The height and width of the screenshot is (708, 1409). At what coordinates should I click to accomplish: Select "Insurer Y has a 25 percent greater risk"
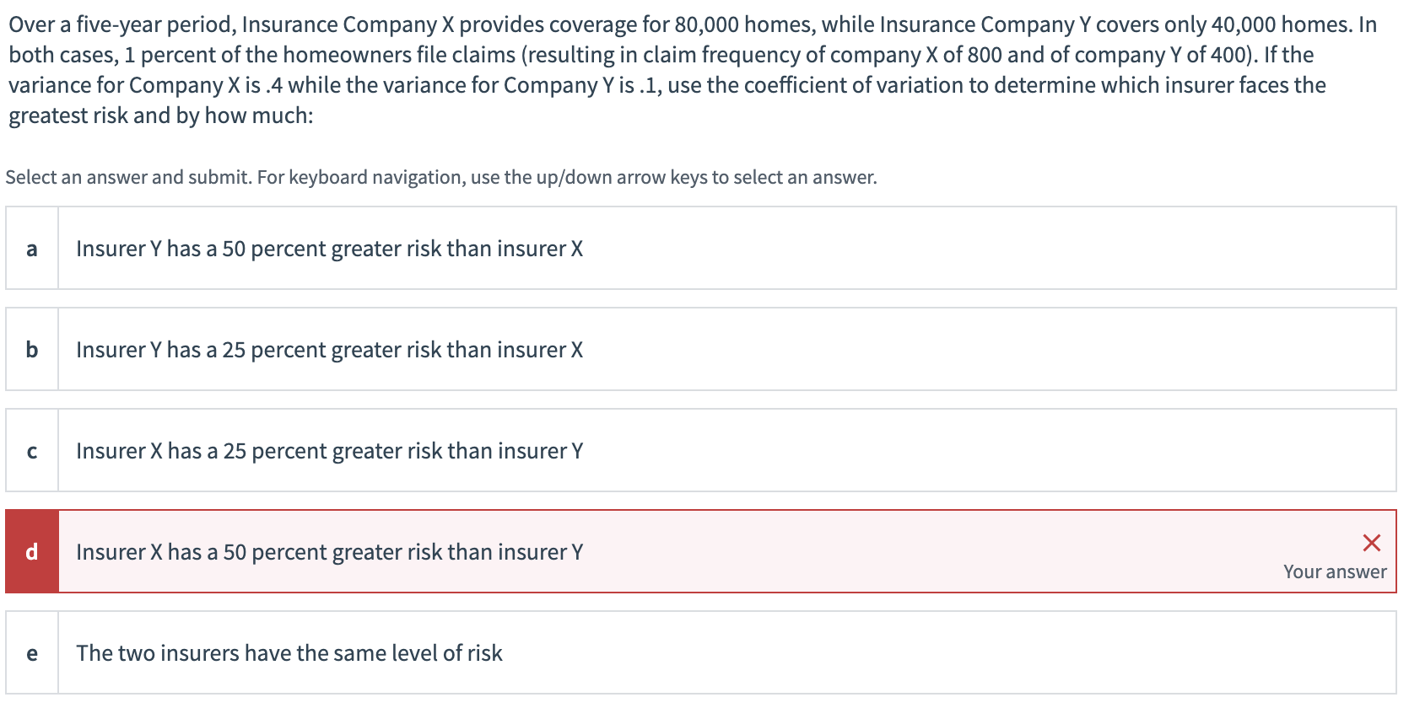point(329,350)
